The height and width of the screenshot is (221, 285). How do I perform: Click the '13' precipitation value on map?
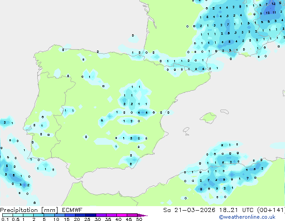point(274,4)
